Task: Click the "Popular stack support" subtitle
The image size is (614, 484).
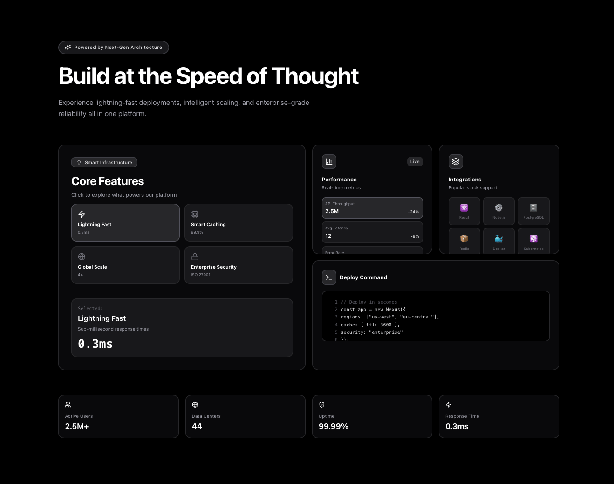Action: click(473, 188)
